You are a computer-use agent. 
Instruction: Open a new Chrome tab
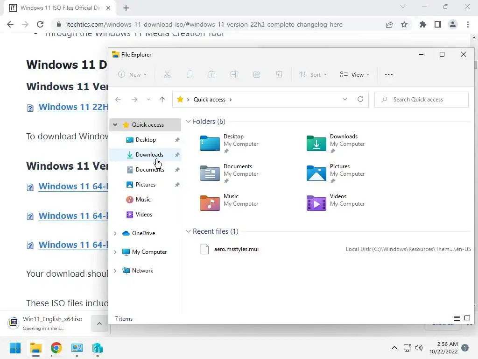pos(126,8)
